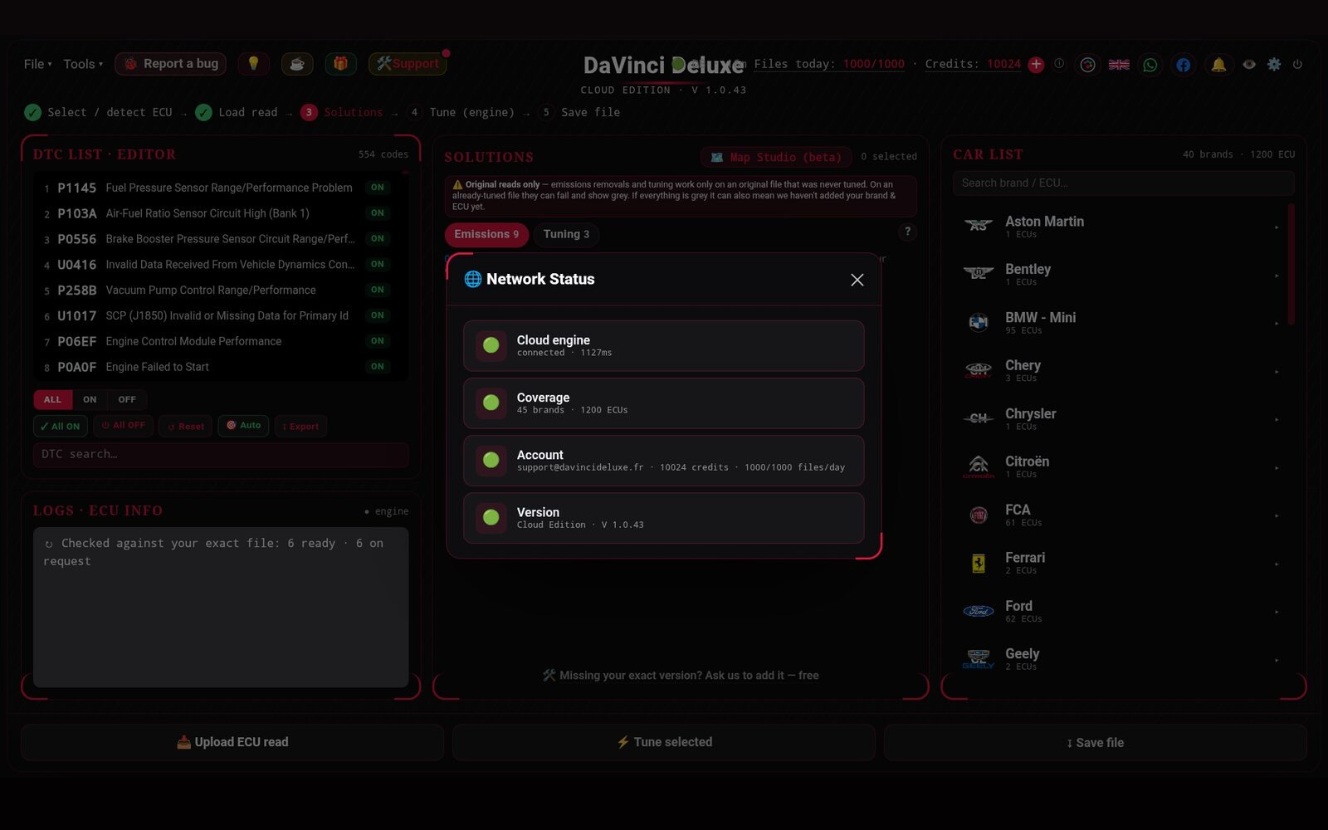
Task: Toggle ON switch for U0416 code
Action: [378, 264]
